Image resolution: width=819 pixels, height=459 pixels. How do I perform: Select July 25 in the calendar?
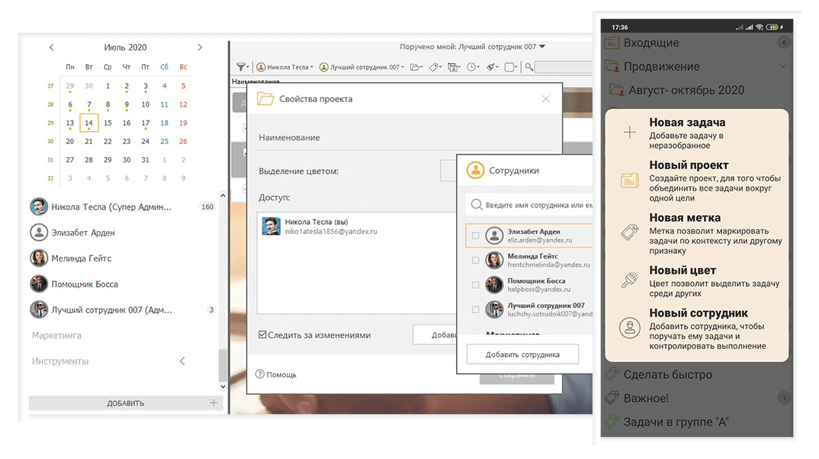(165, 142)
